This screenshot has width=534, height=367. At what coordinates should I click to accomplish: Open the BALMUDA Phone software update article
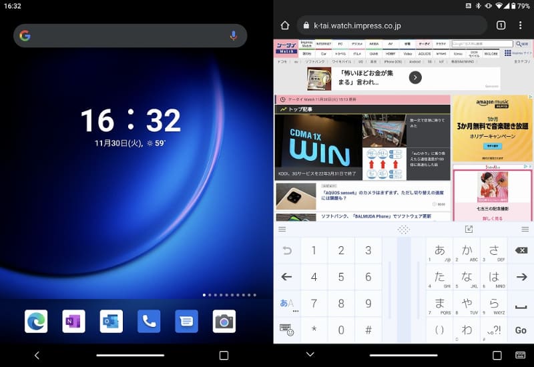(376, 216)
